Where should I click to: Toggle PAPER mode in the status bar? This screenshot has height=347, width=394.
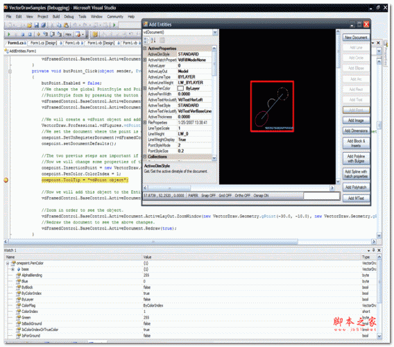click(194, 196)
